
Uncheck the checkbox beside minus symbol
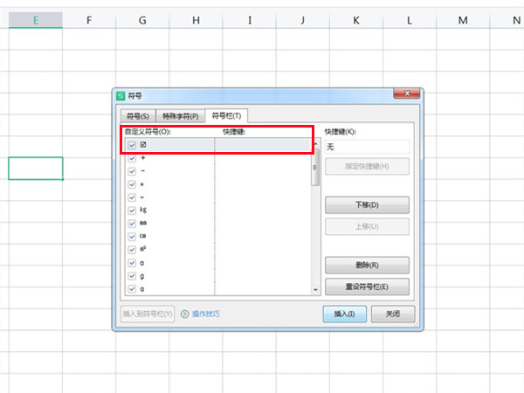coord(132,171)
